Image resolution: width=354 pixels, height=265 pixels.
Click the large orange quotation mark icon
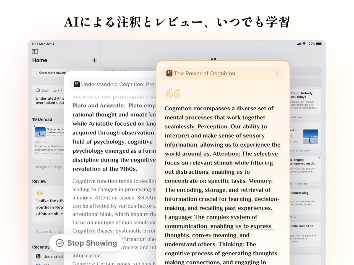[x=173, y=94]
